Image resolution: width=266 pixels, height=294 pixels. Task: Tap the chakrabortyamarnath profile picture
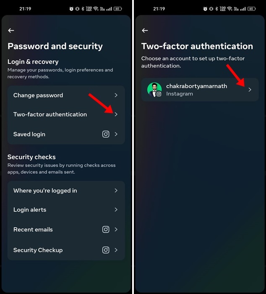(x=154, y=89)
